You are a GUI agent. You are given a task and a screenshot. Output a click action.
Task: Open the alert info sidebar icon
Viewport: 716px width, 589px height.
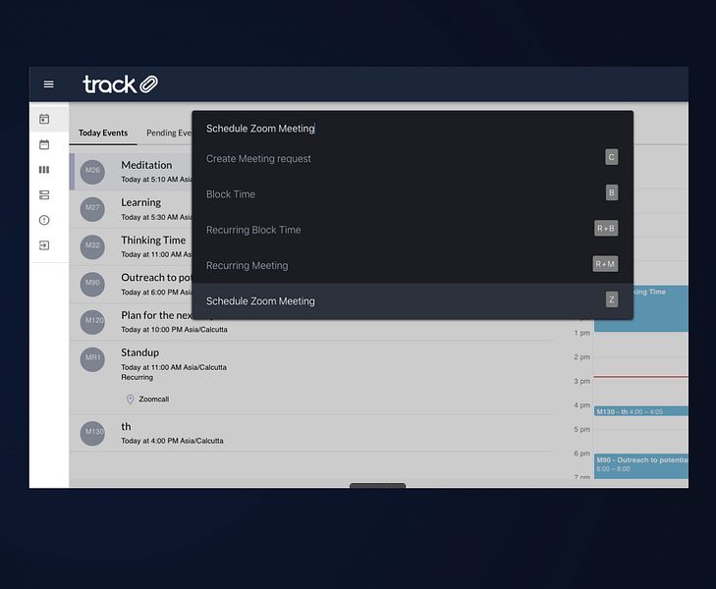point(44,220)
